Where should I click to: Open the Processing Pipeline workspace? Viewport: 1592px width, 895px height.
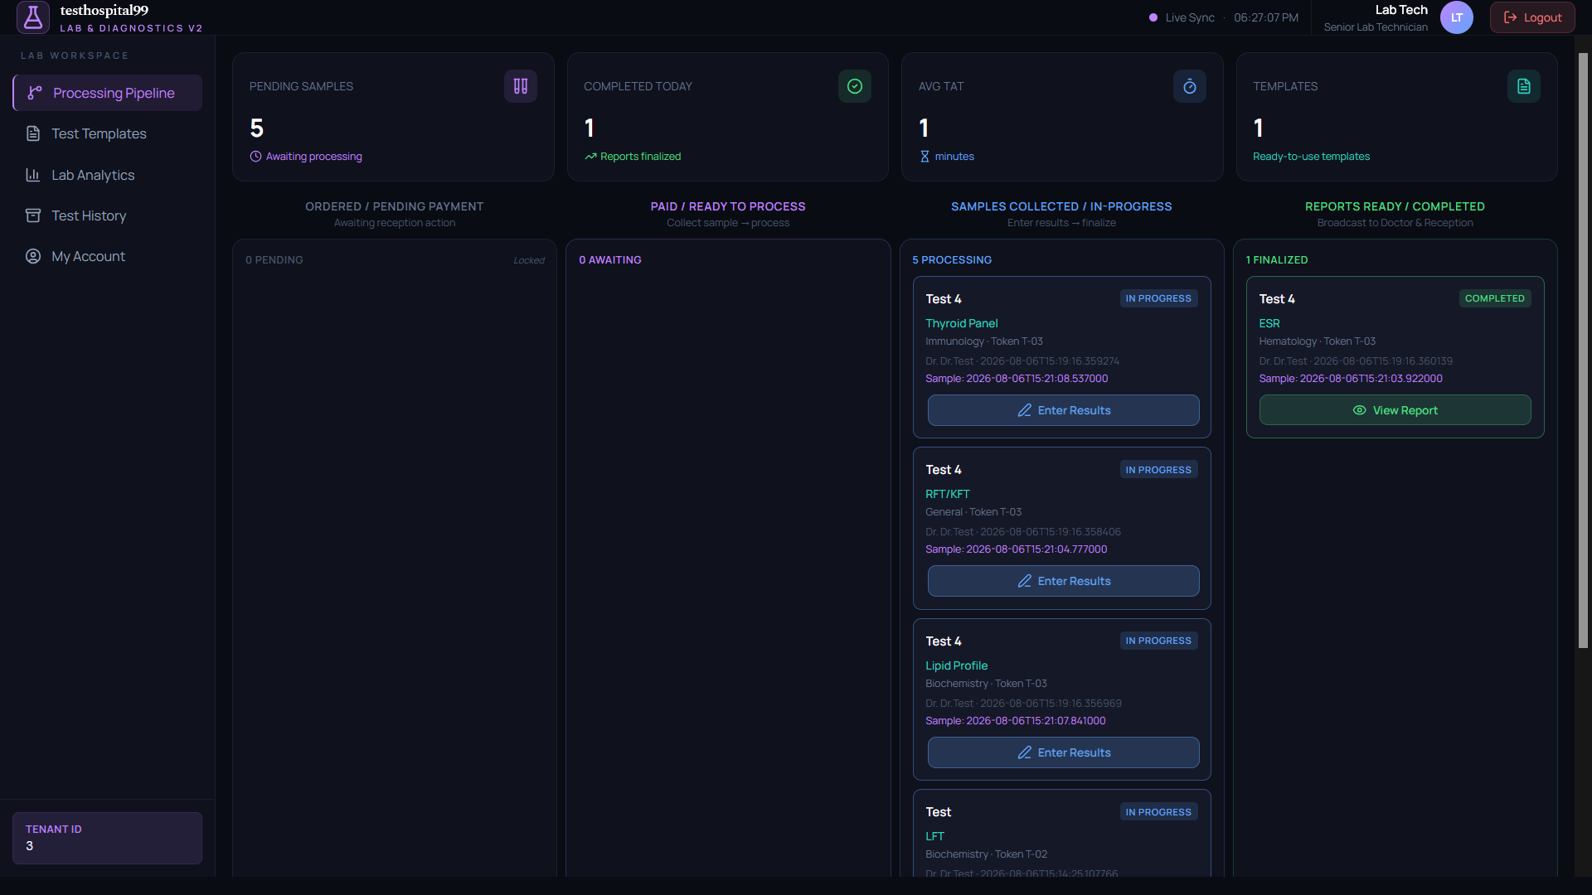coord(107,93)
